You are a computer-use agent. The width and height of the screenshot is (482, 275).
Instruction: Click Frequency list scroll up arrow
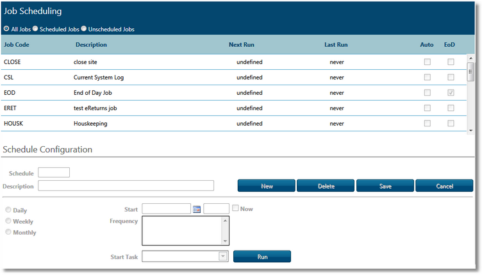(x=225, y=221)
